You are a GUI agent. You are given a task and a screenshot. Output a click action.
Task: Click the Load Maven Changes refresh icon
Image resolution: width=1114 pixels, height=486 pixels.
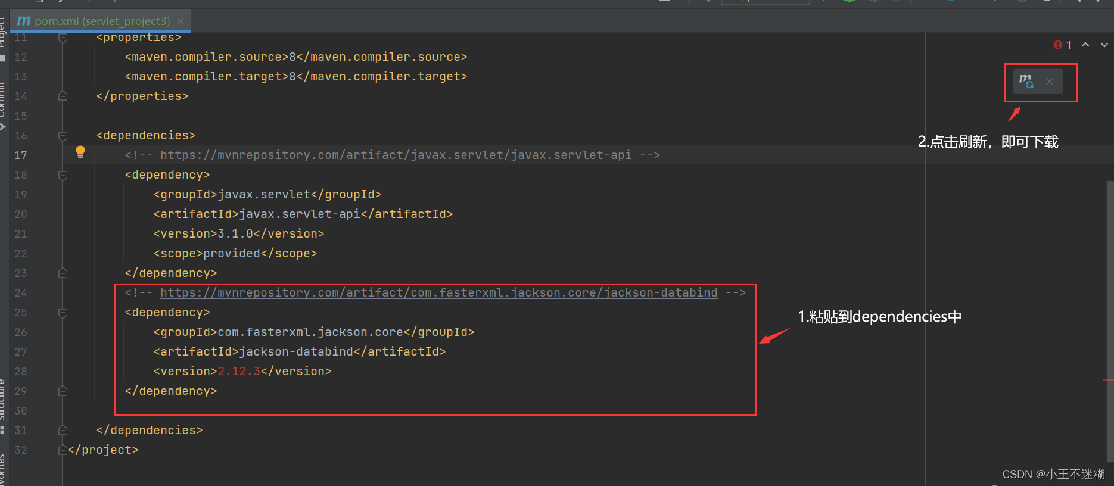click(x=1026, y=81)
